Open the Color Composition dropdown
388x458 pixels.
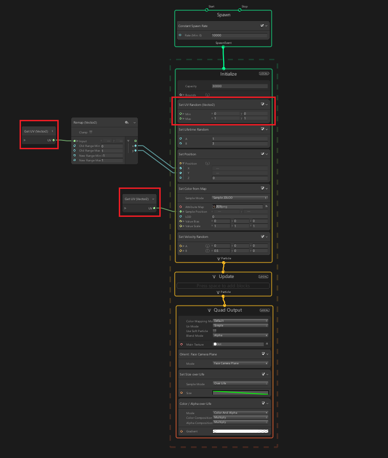(240, 417)
